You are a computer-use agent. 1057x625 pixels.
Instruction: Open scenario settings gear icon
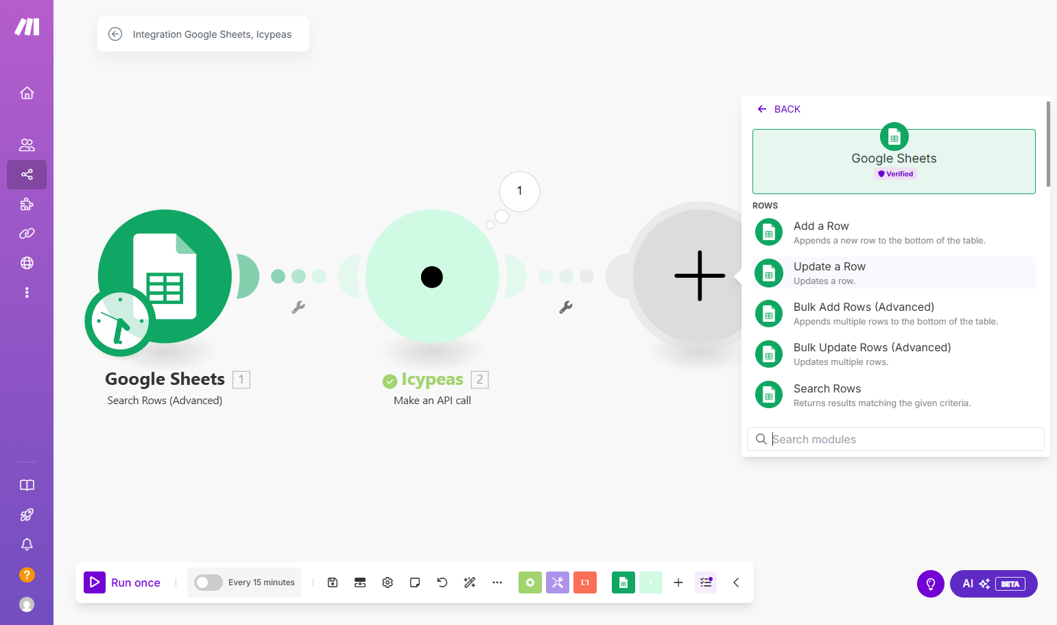[388, 582]
